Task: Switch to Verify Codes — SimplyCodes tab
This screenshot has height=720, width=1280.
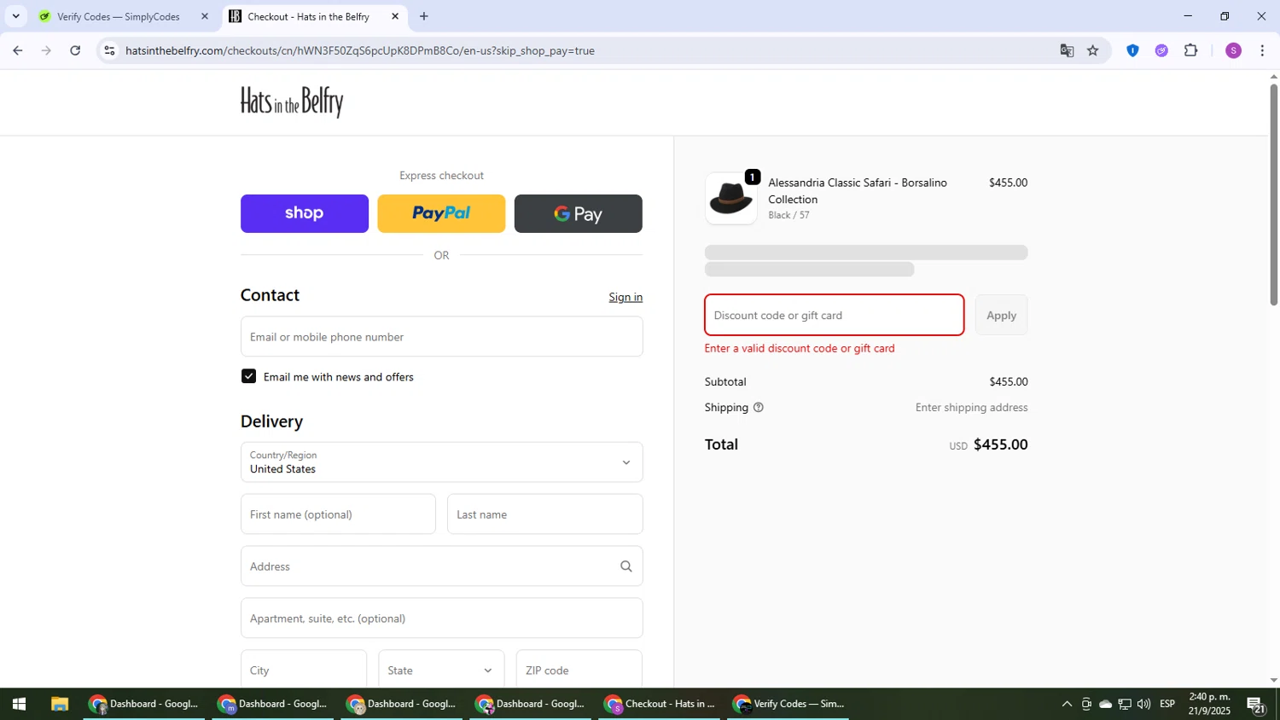Action: coord(117,16)
